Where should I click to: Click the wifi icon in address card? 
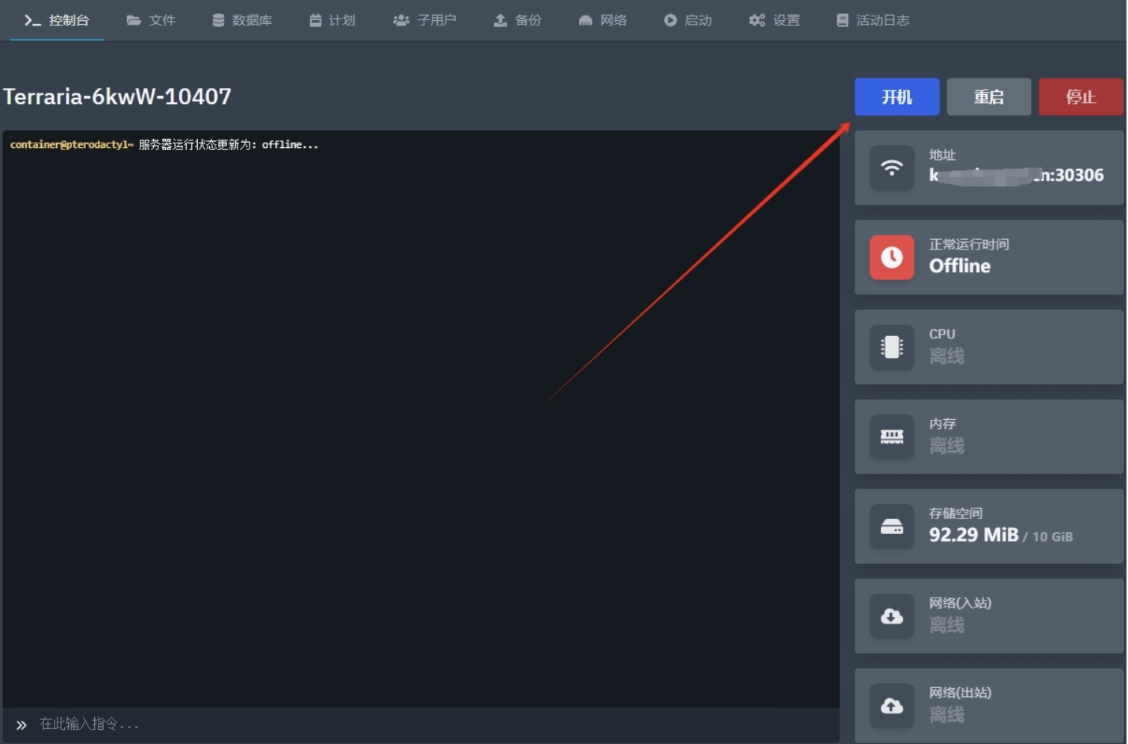pyautogui.click(x=891, y=167)
